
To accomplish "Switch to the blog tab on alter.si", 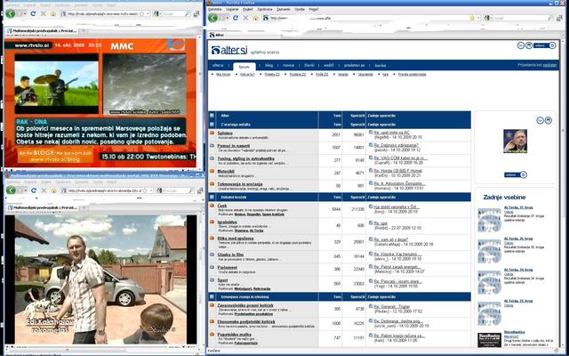I will [x=268, y=65].
